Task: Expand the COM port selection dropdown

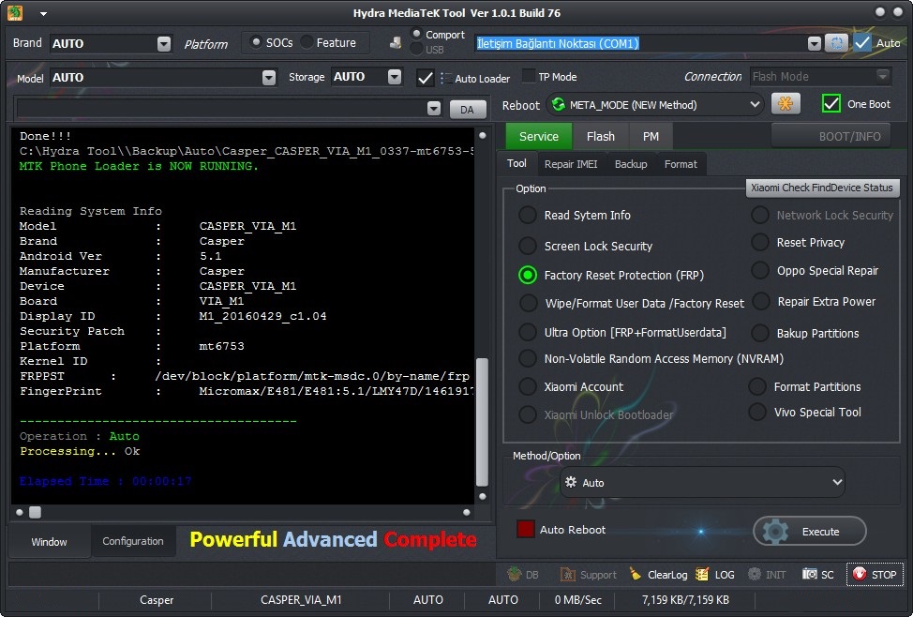Action: click(814, 43)
